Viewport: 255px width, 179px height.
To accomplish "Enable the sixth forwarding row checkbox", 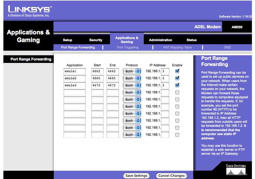I will (x=177, y=107).
